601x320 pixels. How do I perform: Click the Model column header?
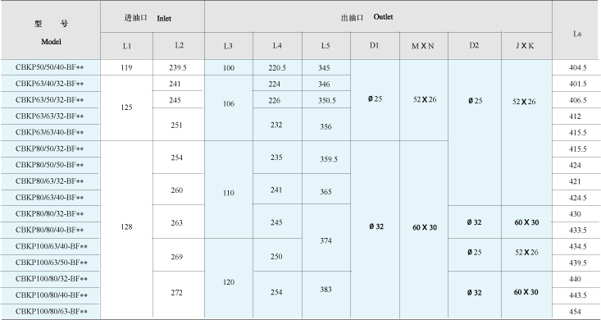coord(51,30)
